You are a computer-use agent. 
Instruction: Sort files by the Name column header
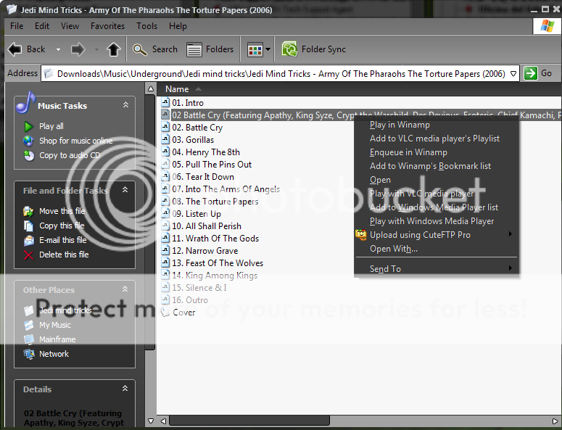pyautogui.click(x=177, y=89)
